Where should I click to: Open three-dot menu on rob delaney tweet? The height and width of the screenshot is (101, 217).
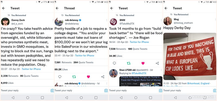pyautogui.click(x=107, y=20)
